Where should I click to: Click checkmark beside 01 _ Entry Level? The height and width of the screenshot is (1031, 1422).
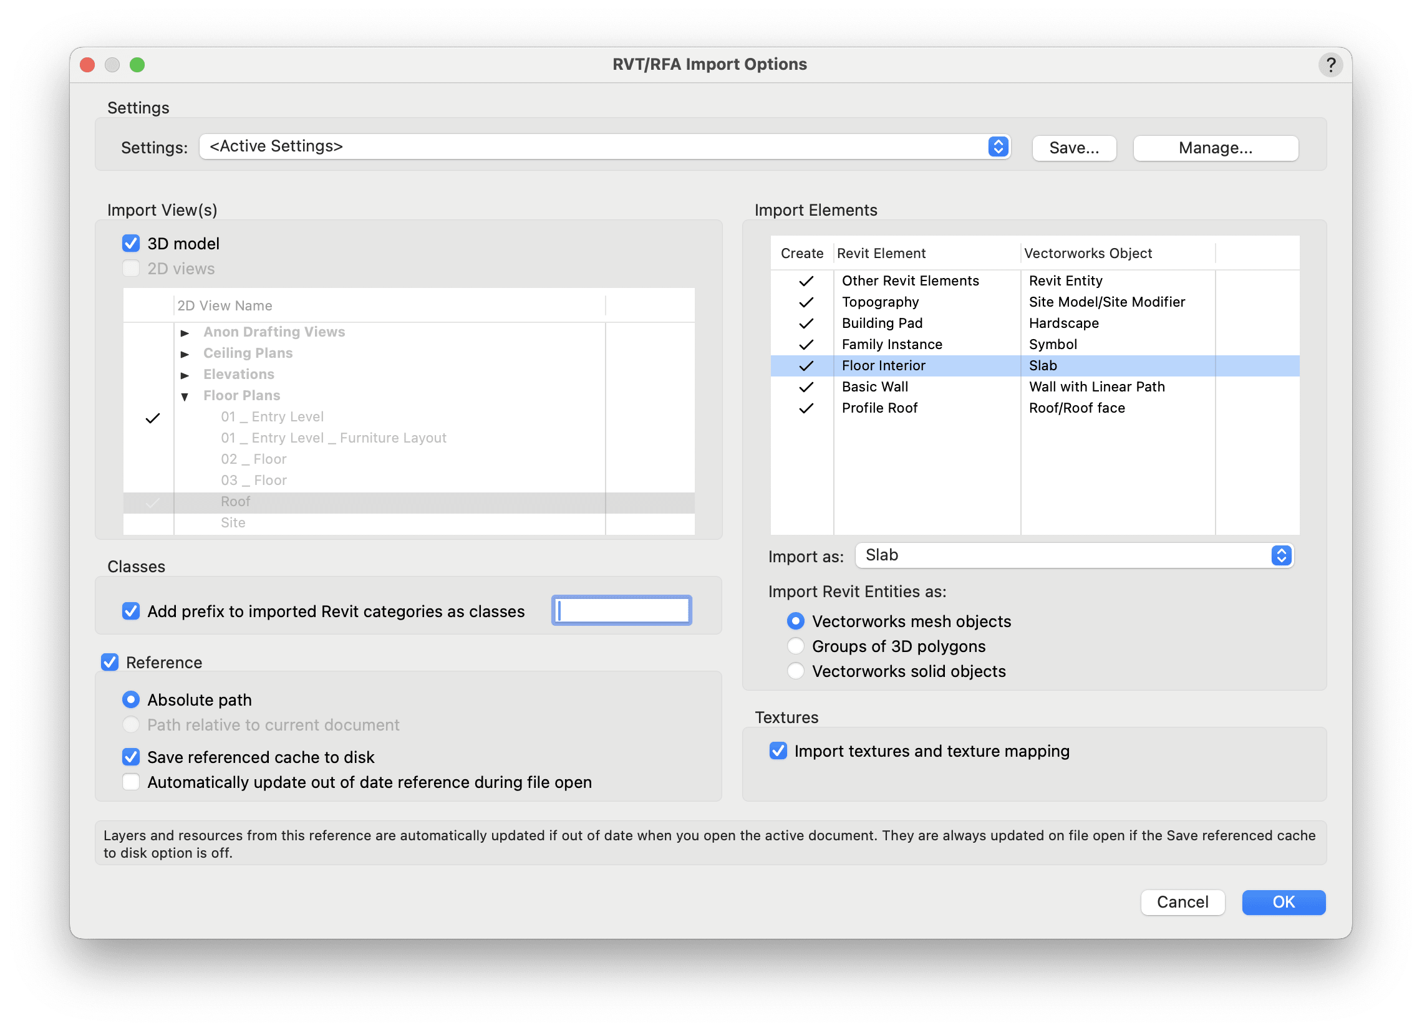(152, 418)
